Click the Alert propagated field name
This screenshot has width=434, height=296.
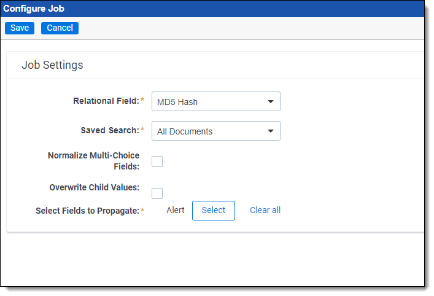176,210
